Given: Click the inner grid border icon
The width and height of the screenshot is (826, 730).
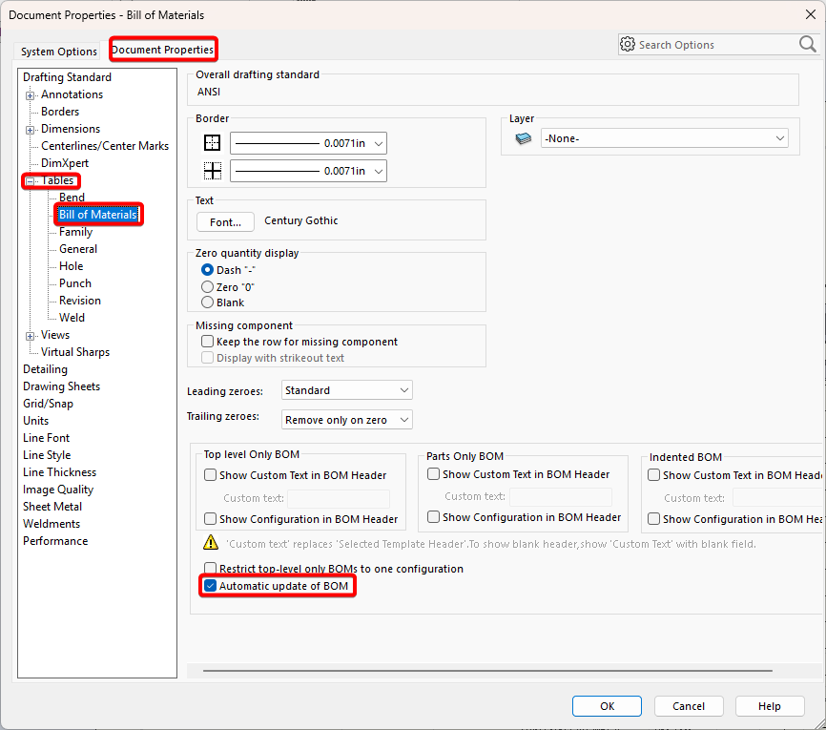Looking at the screenshot, I should click(213, 171).
